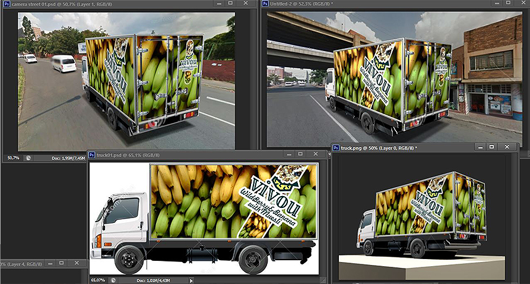Maximize the truck.png document window
Viewport: 530px width, 284px height.
coord(491,147)
